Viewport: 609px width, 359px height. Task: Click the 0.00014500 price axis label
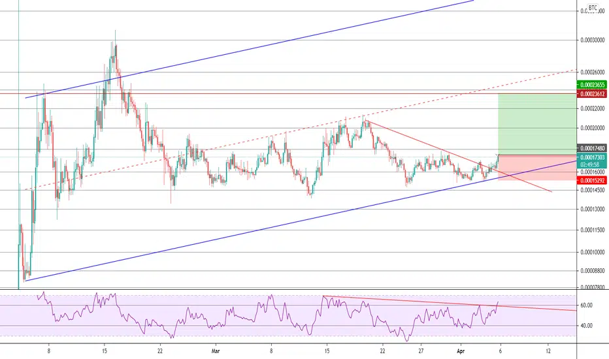click(592, 190)
